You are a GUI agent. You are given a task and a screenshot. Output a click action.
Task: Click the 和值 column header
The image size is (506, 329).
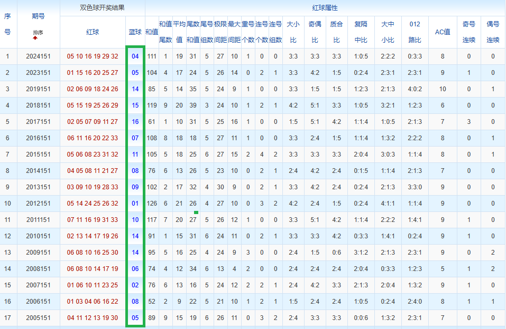coord(152,32)
